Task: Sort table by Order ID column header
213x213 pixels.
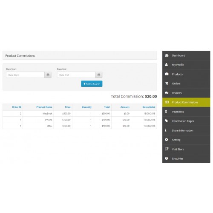Action: click(17, 107)
